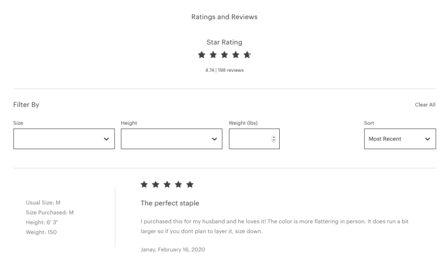Click the first star of Janay's review
This screenshot has height=264, width=447.
144,184
